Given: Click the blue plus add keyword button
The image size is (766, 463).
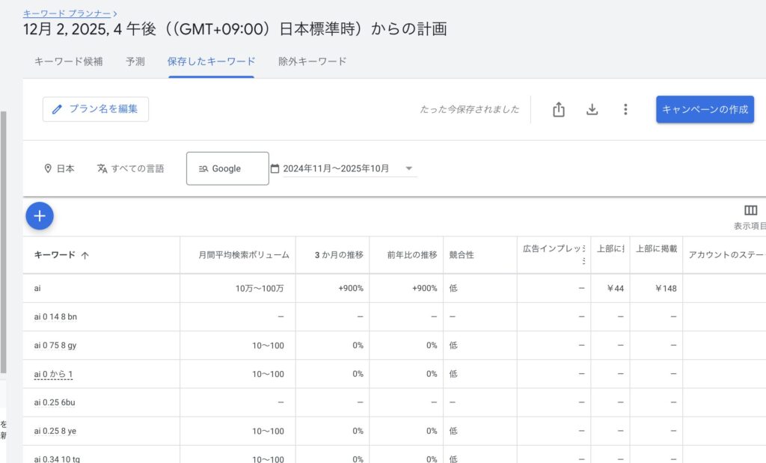Looking at the screenshot, I should click(40, 216).
